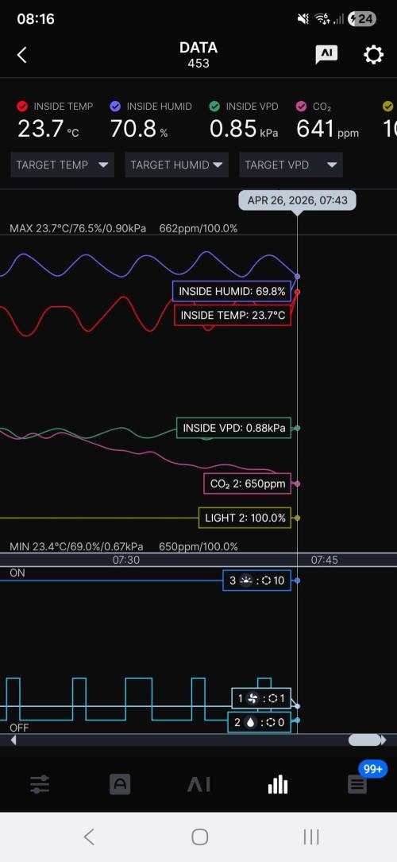Expand TARGET HUMID dropdown

click(176, 165)
